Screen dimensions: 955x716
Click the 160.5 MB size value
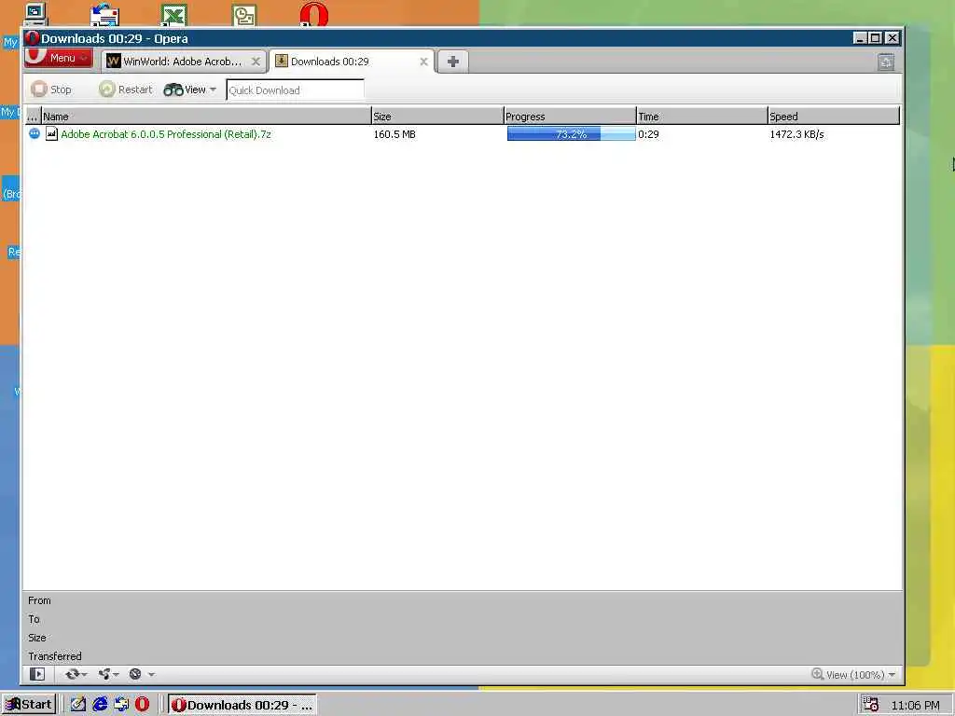pos(394,134)
